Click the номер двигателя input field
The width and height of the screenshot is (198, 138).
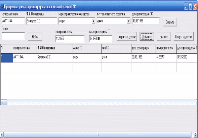coord(70,39)
